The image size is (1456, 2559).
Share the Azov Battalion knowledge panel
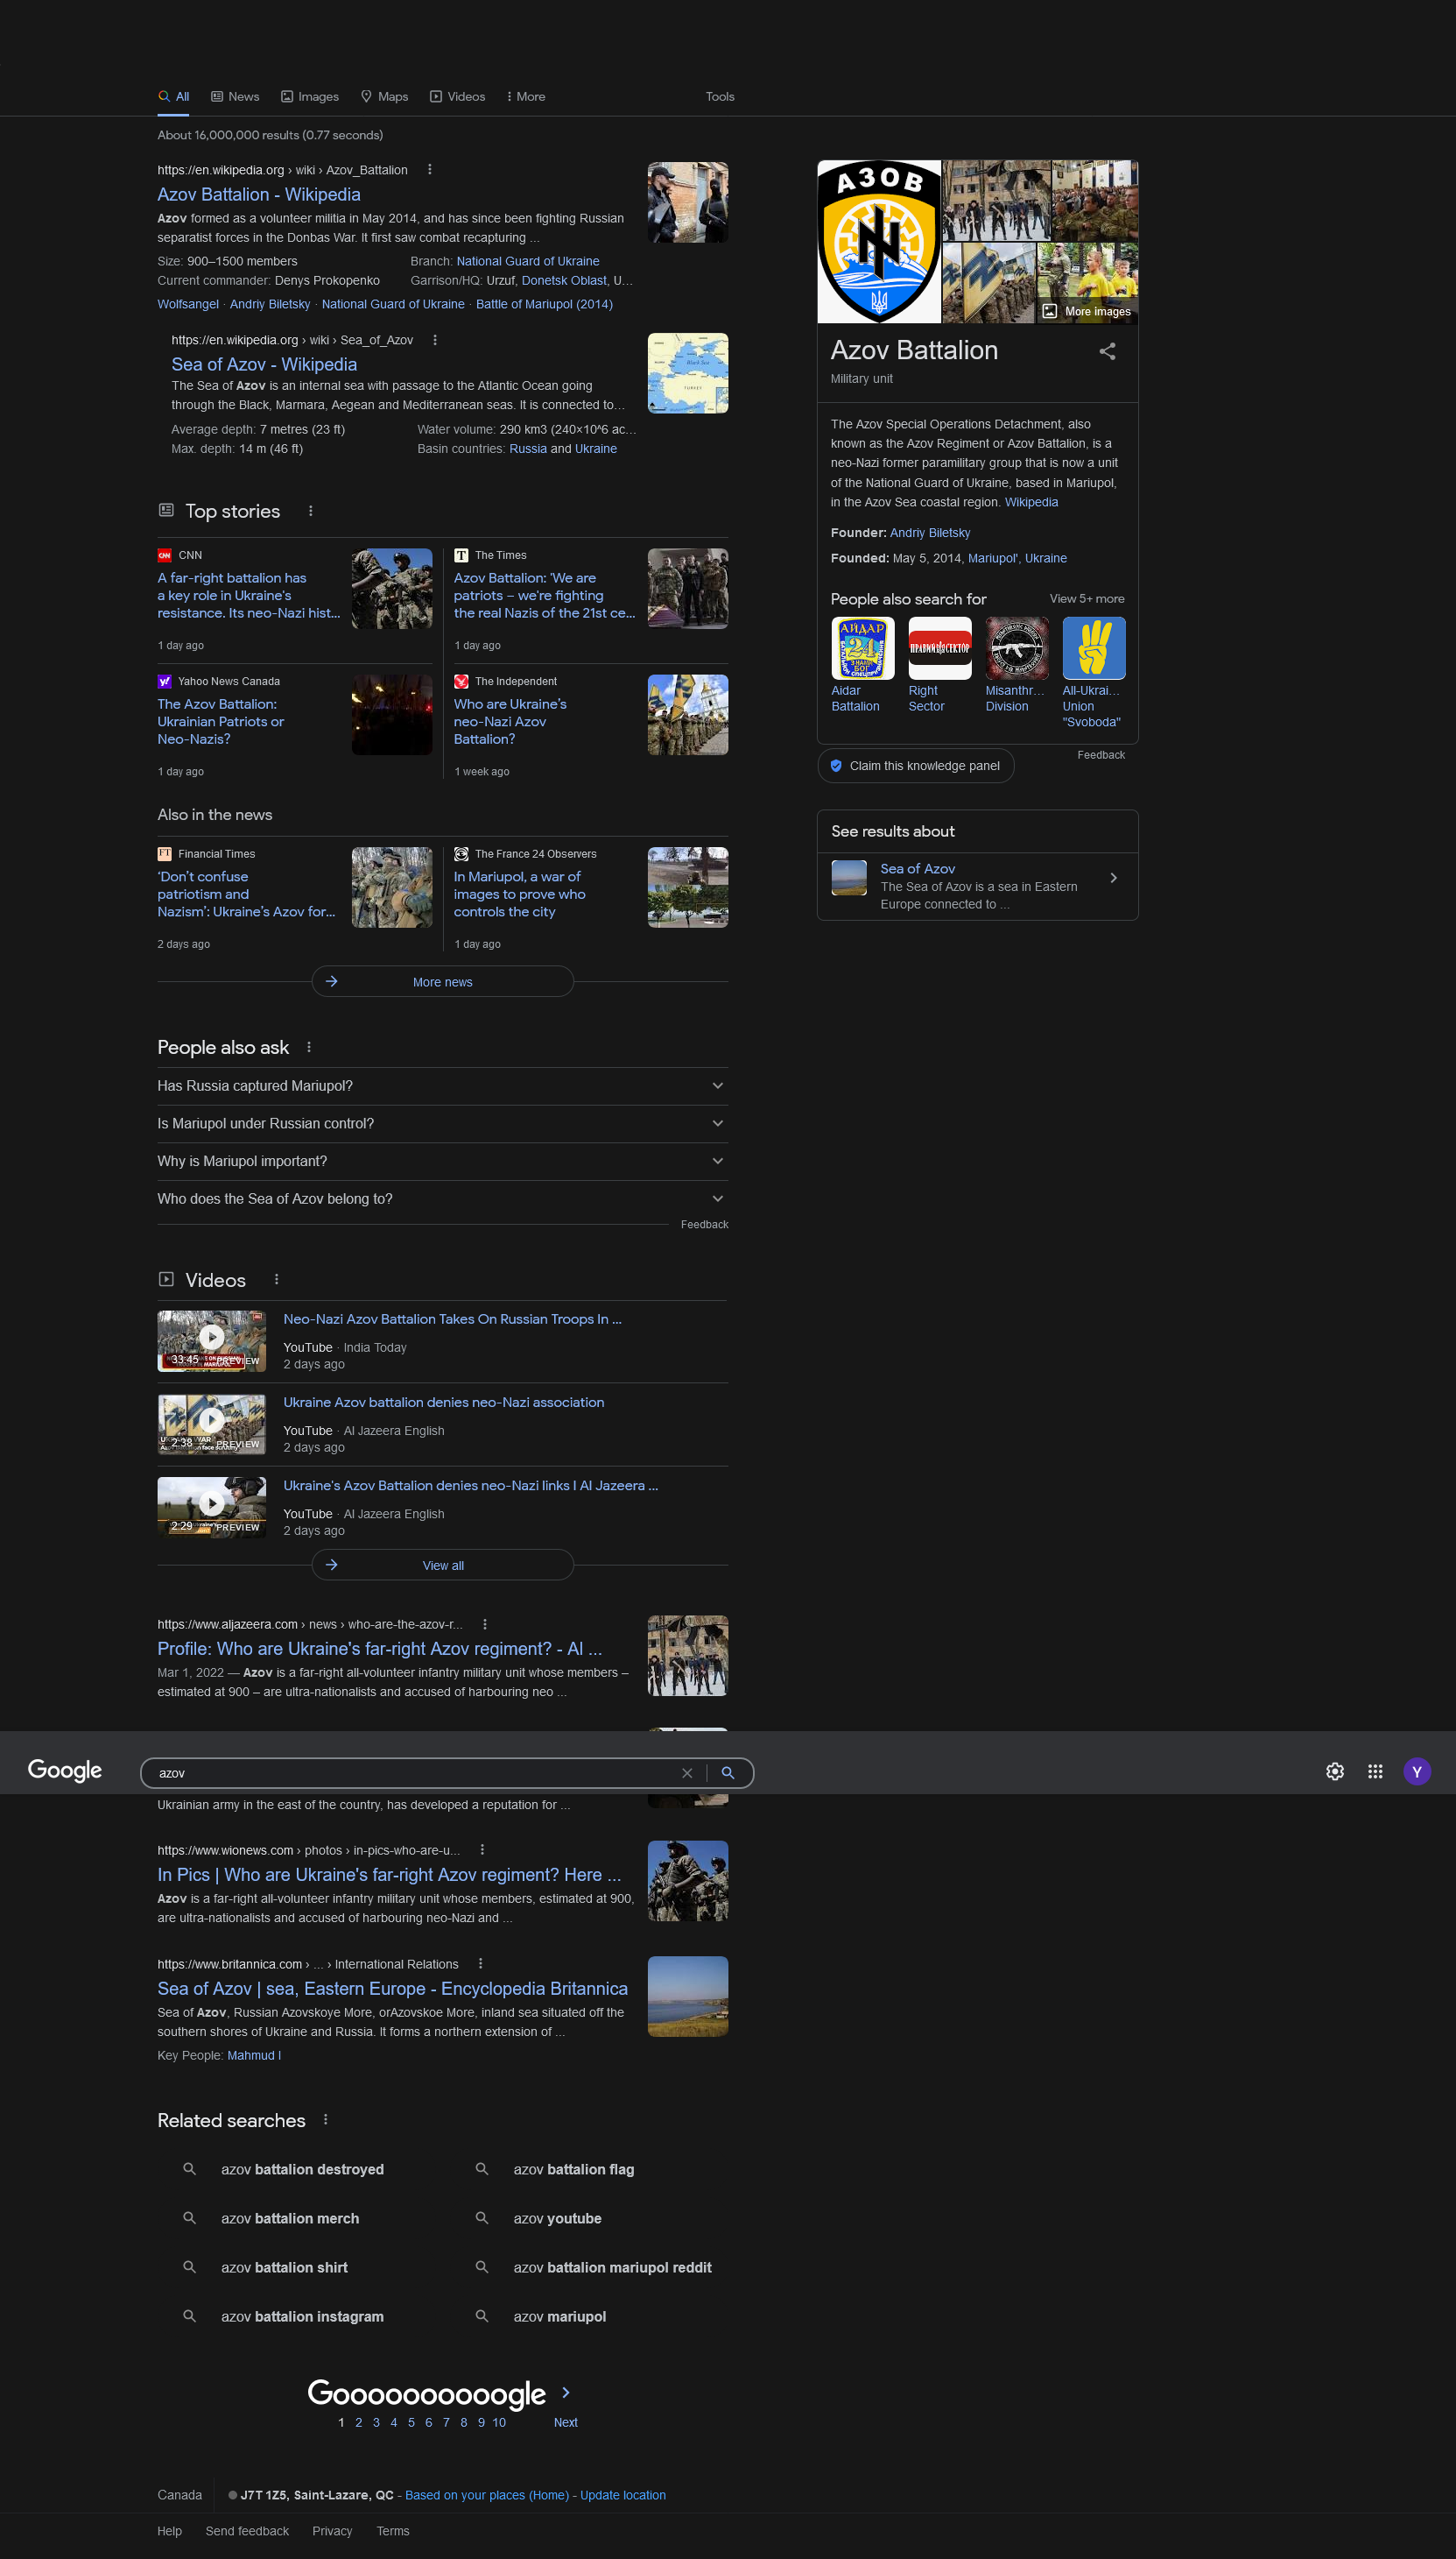(1107, 351)
